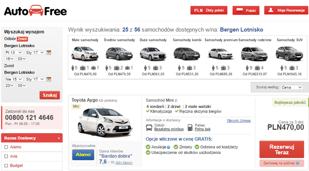Viewport: 309px width, 171px height.
Task: Click the Budget supplier name link
Action: [16, 165]
